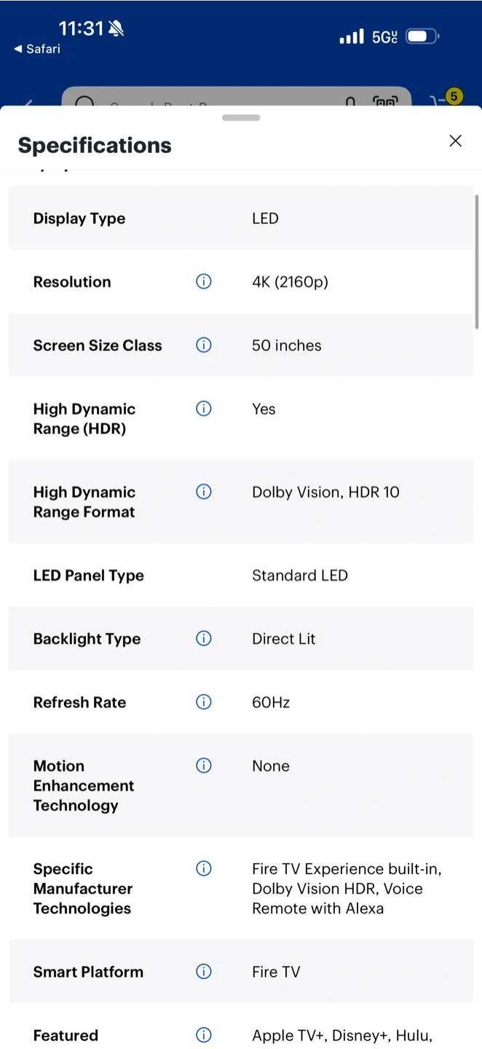This screenshot has width=482, height=1049.
Task: Close the Specifications sheet
Action: click(x=455, y=141)
